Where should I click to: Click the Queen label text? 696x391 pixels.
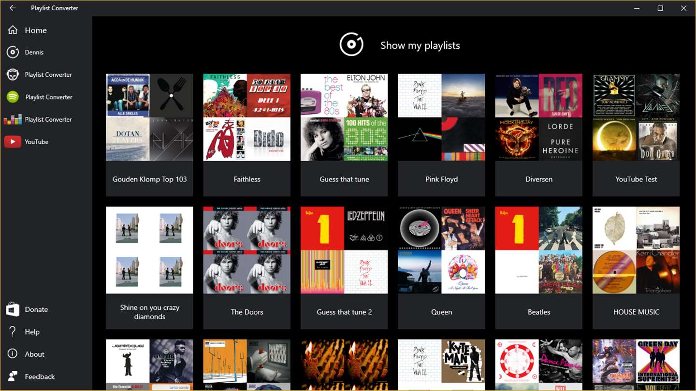click(441, 312)
